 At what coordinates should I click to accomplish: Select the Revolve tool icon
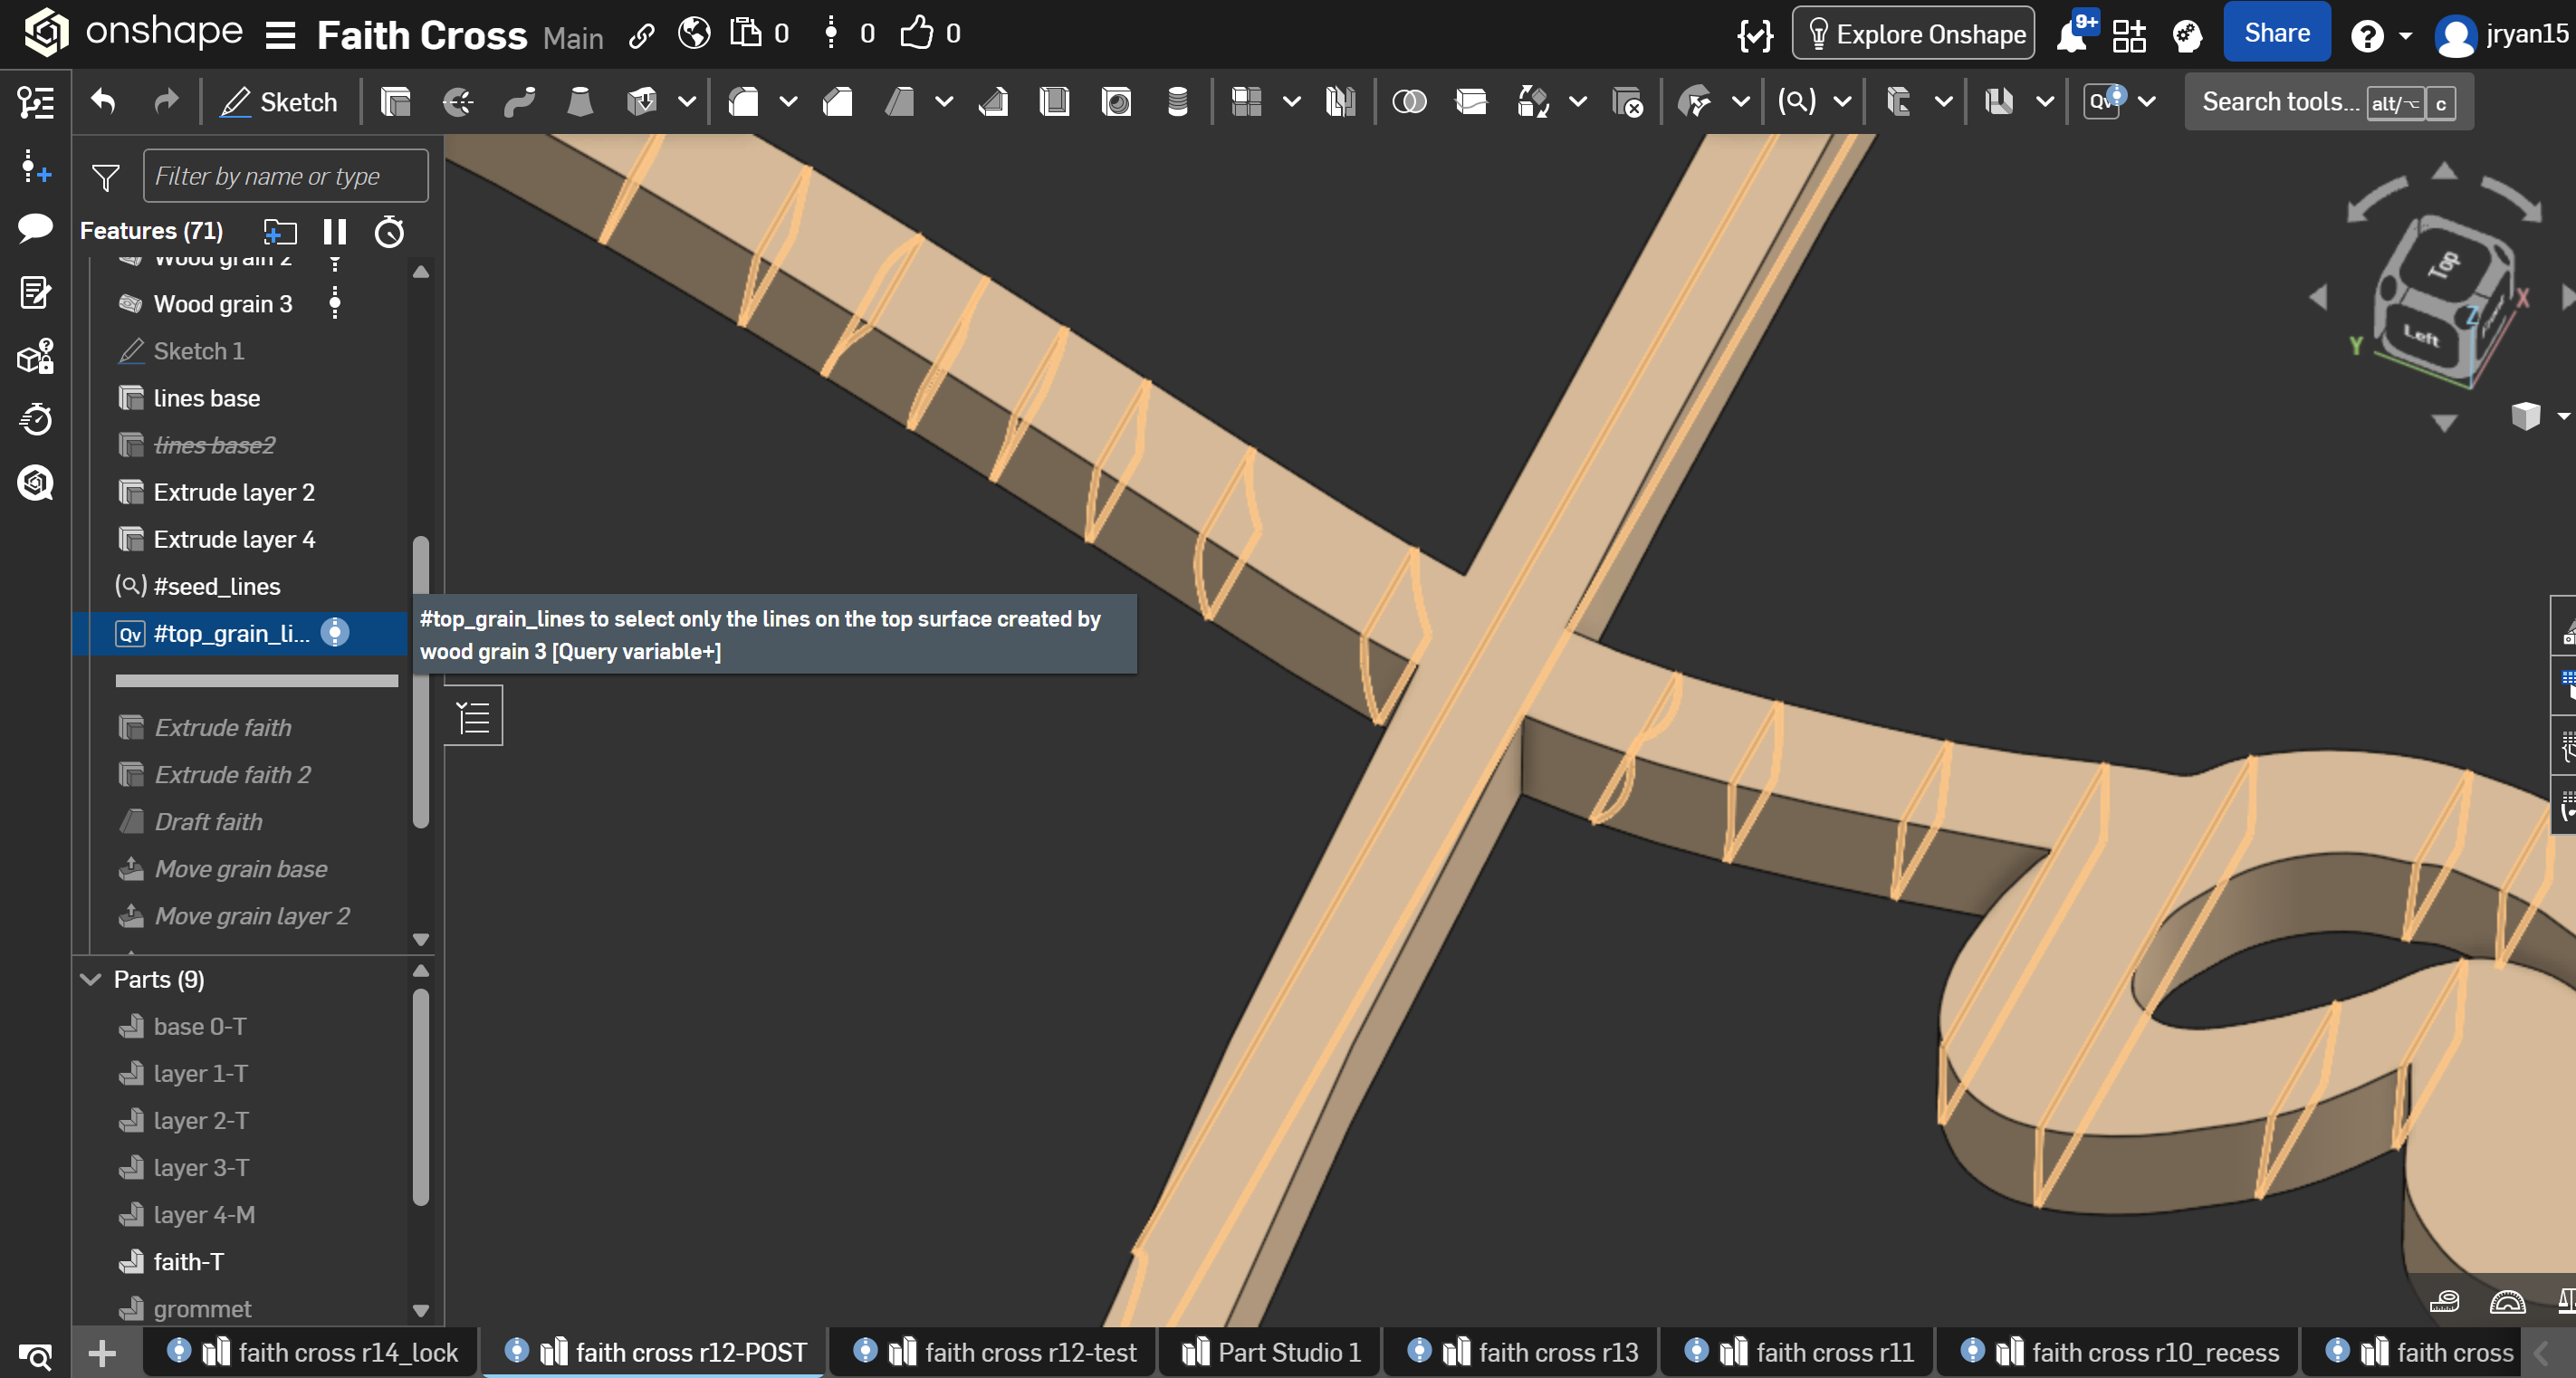(458, 102)
